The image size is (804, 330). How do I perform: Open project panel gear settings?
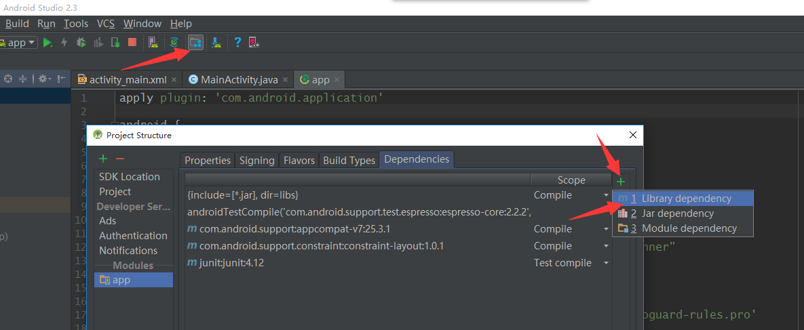(43, 79)
